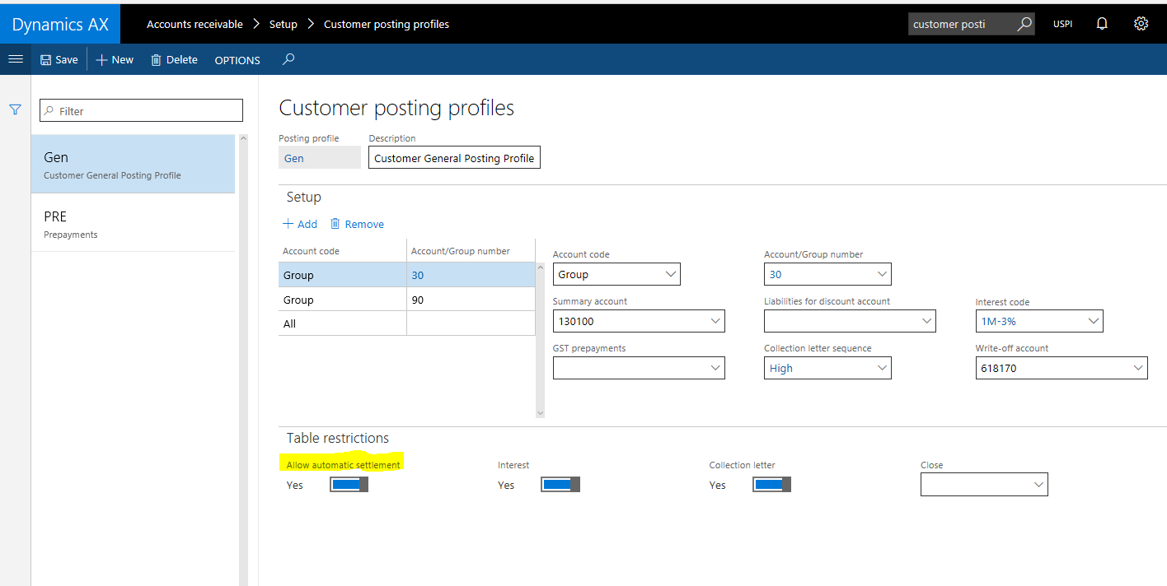
Task: Toggle Collection letter to No
Action: pos(771,484)
